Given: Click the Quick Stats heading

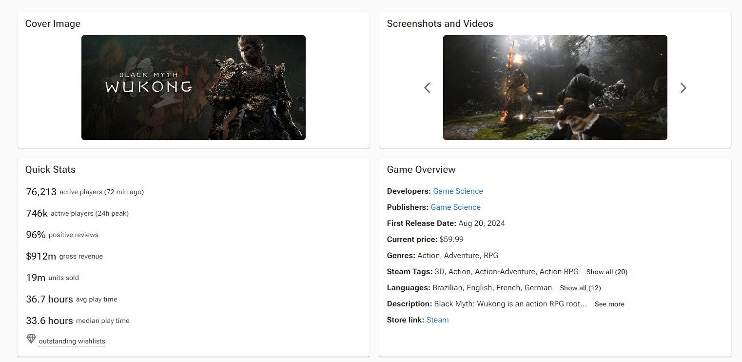Looking at the screenshot, I should pyautogui.click(x=50, y=170).
